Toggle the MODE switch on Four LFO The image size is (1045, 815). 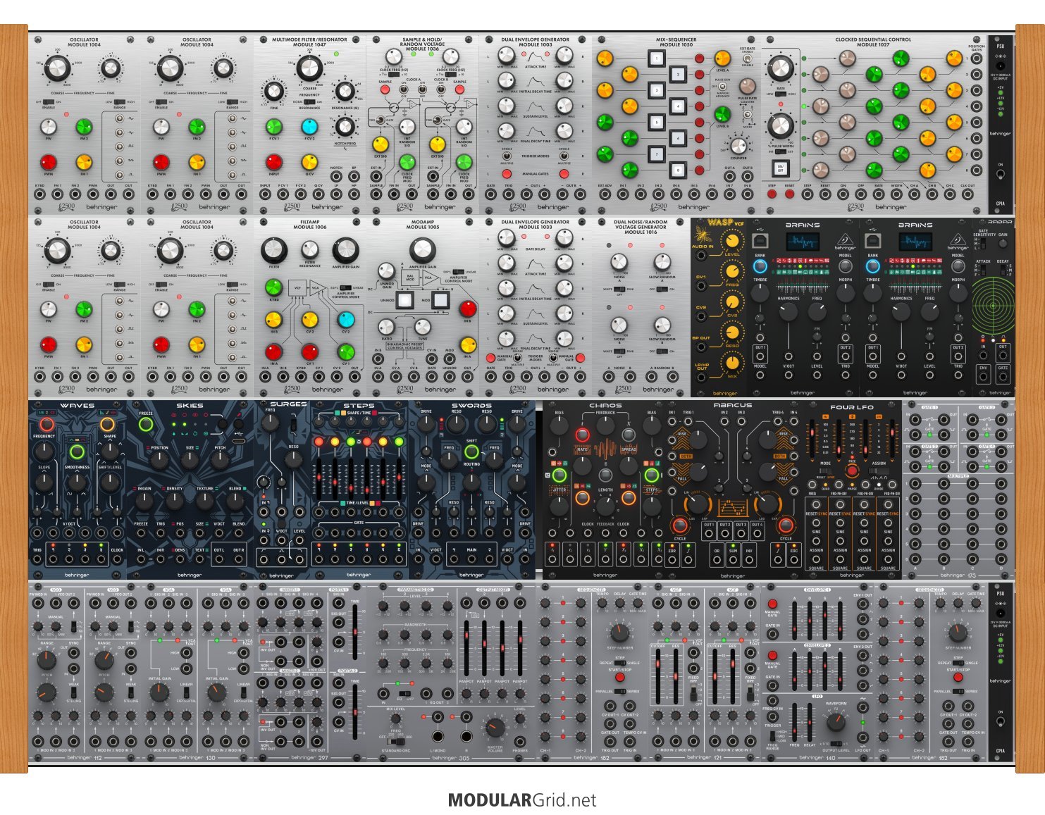point(826,471)
